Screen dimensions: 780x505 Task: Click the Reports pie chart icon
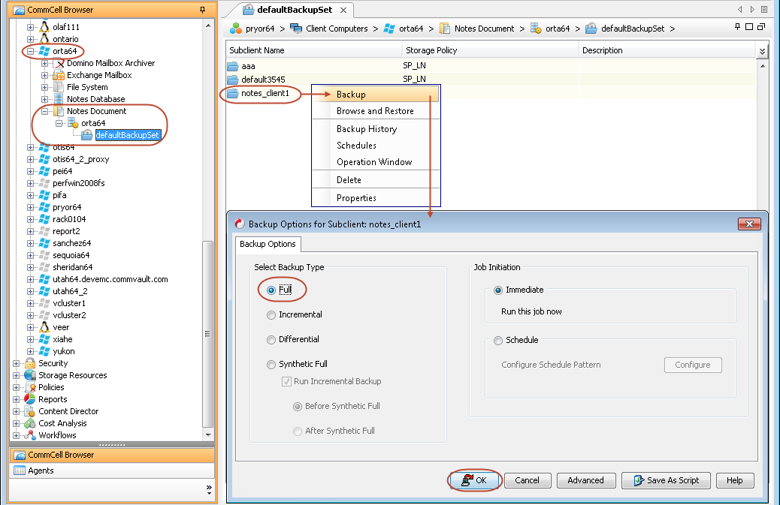(x=30, y=399)
